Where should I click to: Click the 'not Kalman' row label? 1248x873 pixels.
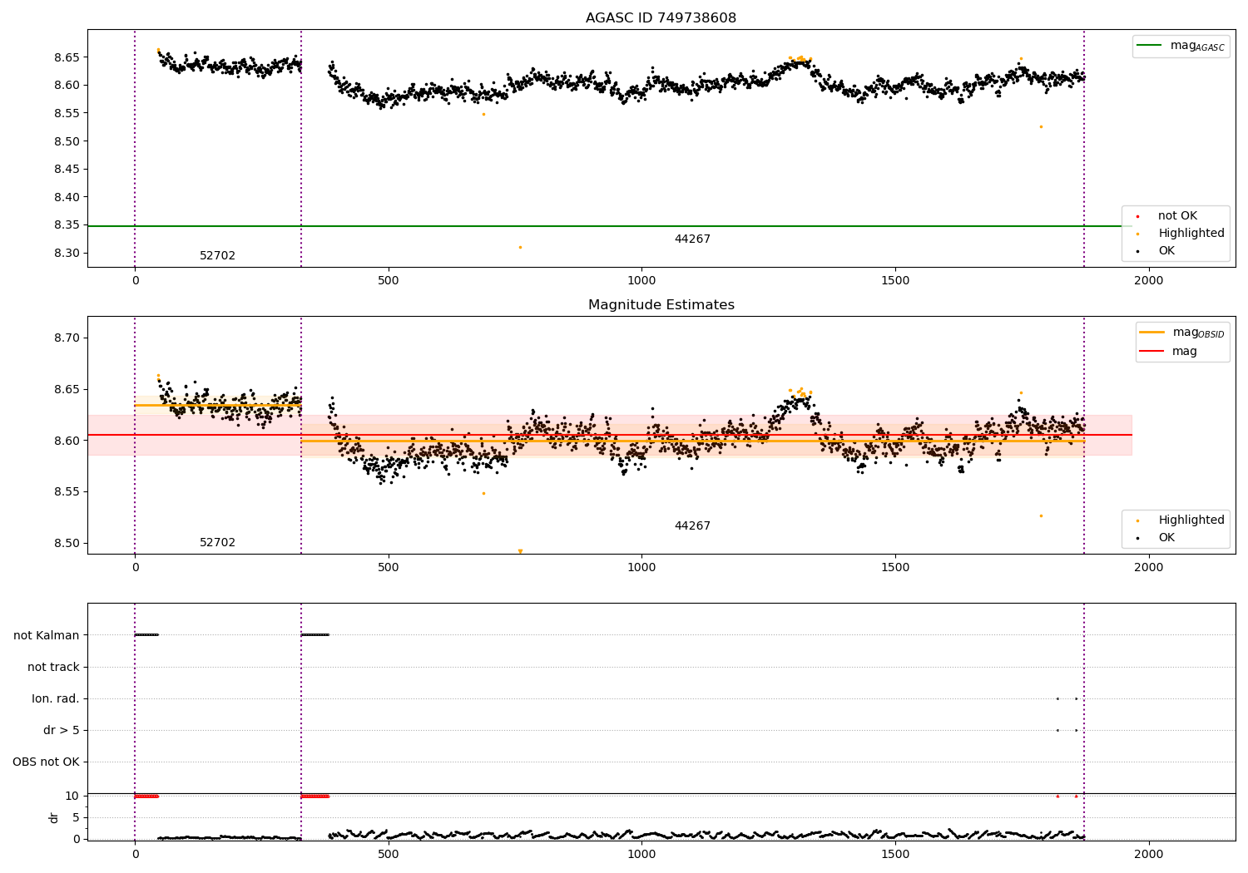(47, 636)
